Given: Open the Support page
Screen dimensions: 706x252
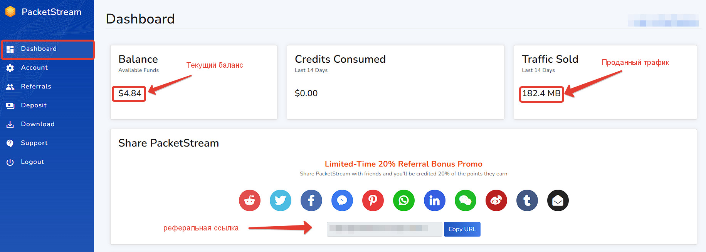Looking at the screenshot, I should point(34,143).
